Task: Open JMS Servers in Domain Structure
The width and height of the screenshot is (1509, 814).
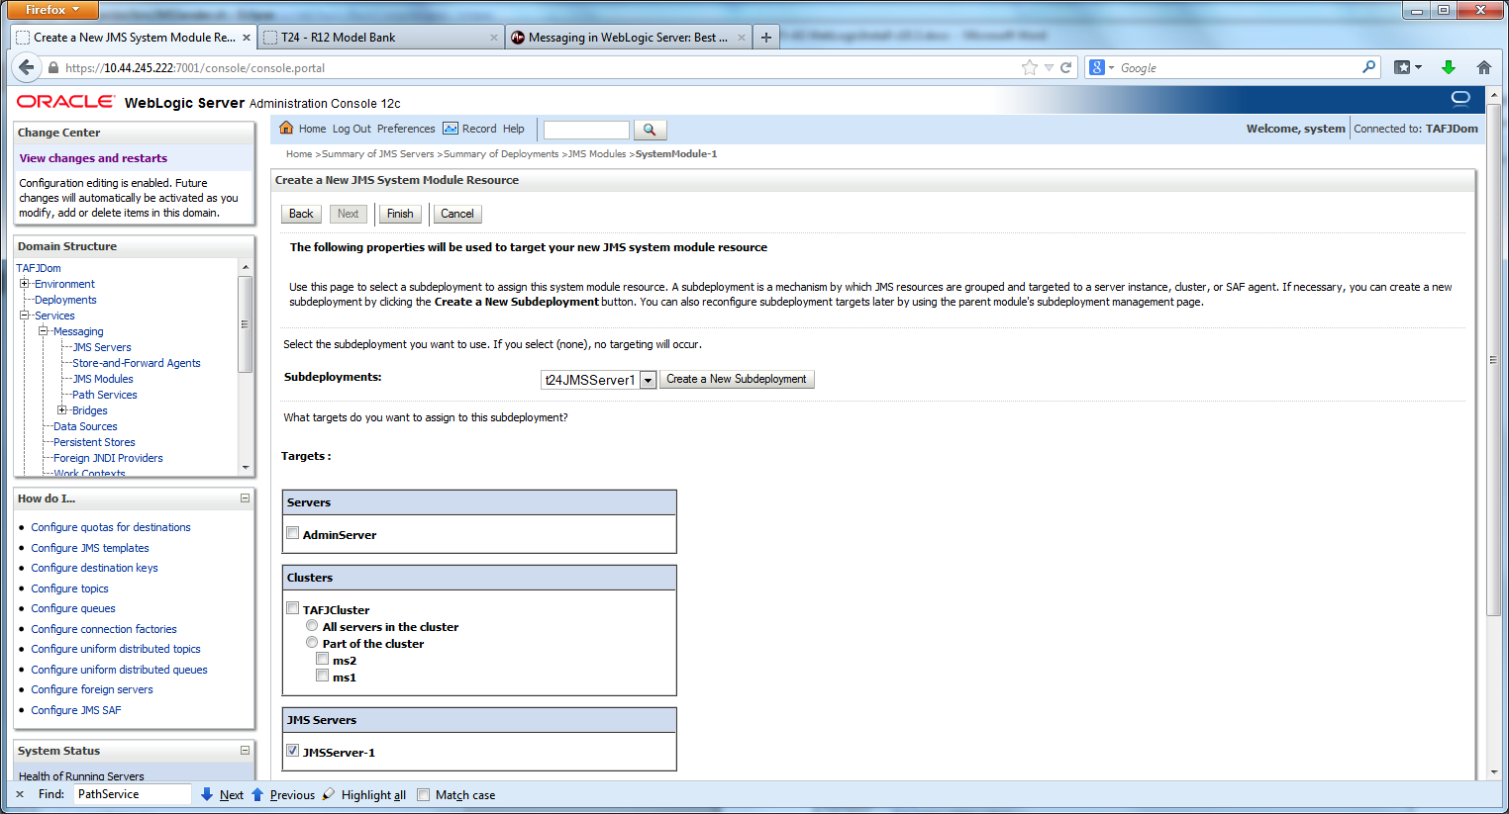Action: point(102,347)
